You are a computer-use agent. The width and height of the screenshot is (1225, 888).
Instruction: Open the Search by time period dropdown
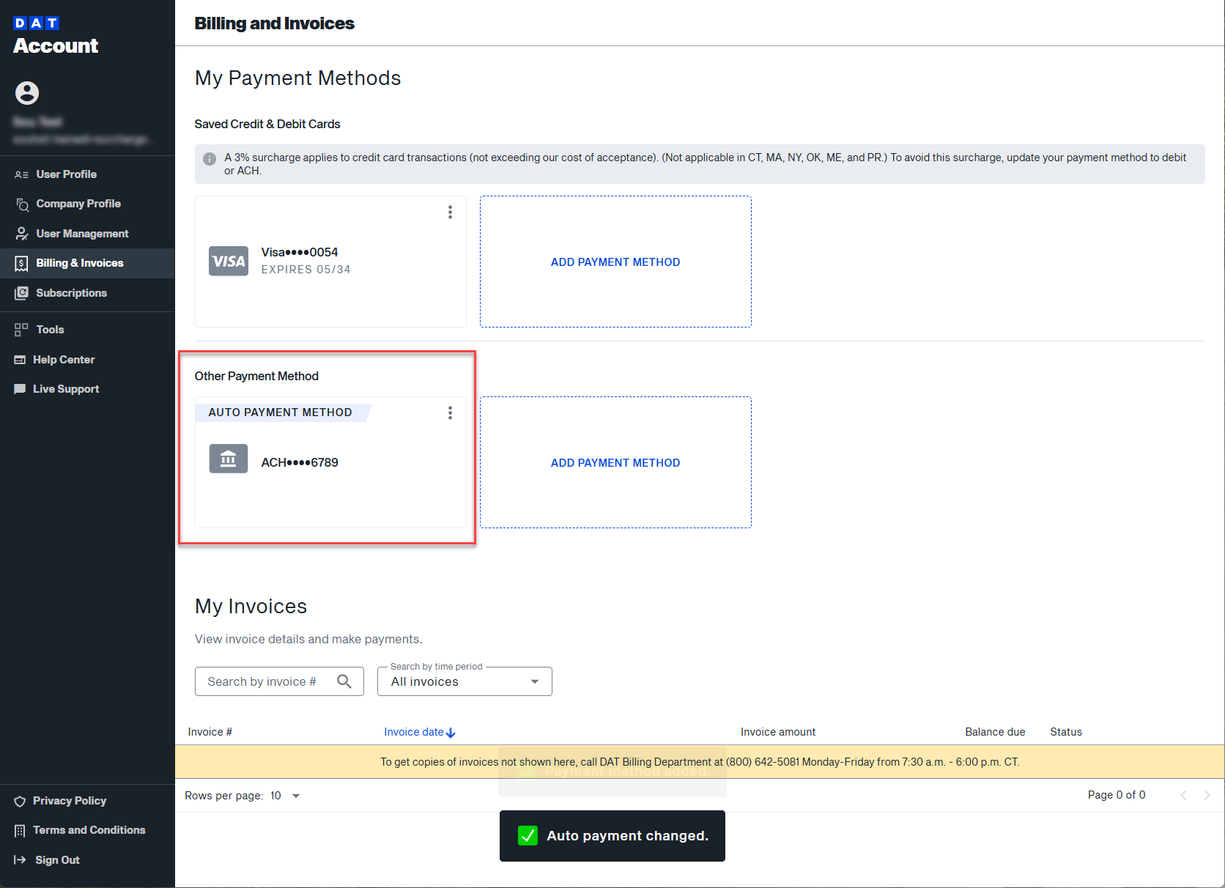465,681
